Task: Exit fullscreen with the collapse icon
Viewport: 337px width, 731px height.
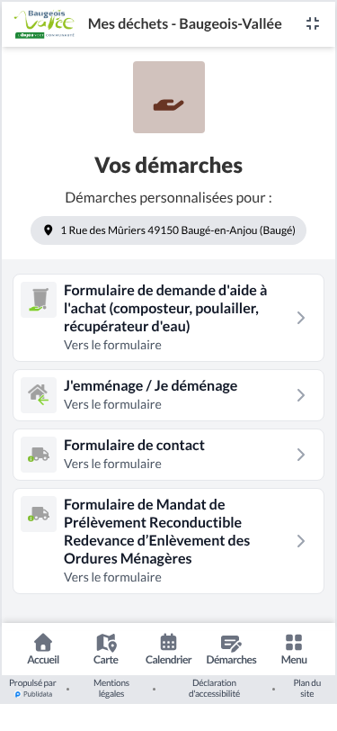Action: pyautogui.click(x=313, y=23)
